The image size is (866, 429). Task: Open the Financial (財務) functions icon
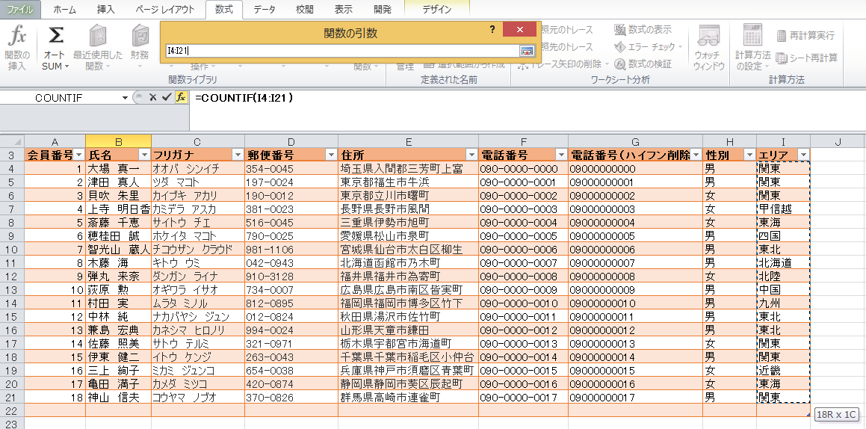point(140,35)
